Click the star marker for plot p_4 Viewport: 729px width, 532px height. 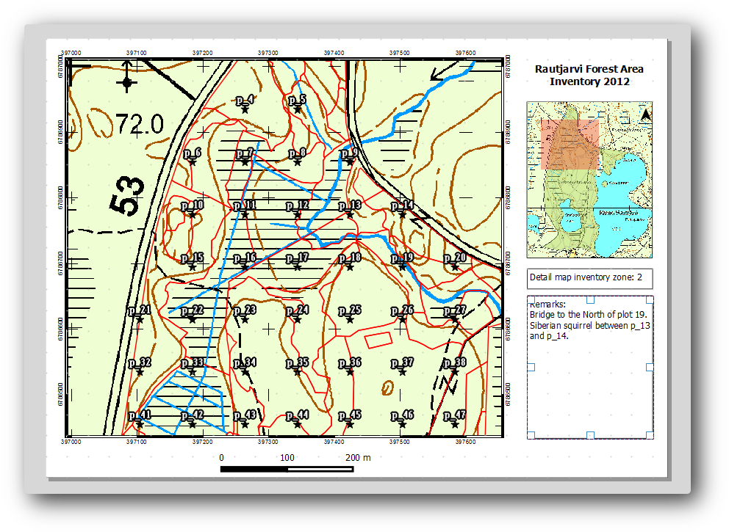coord(245,109)
